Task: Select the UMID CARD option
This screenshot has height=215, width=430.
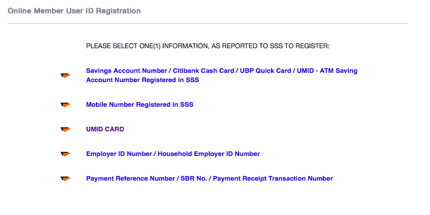Action: click(105, 129)
